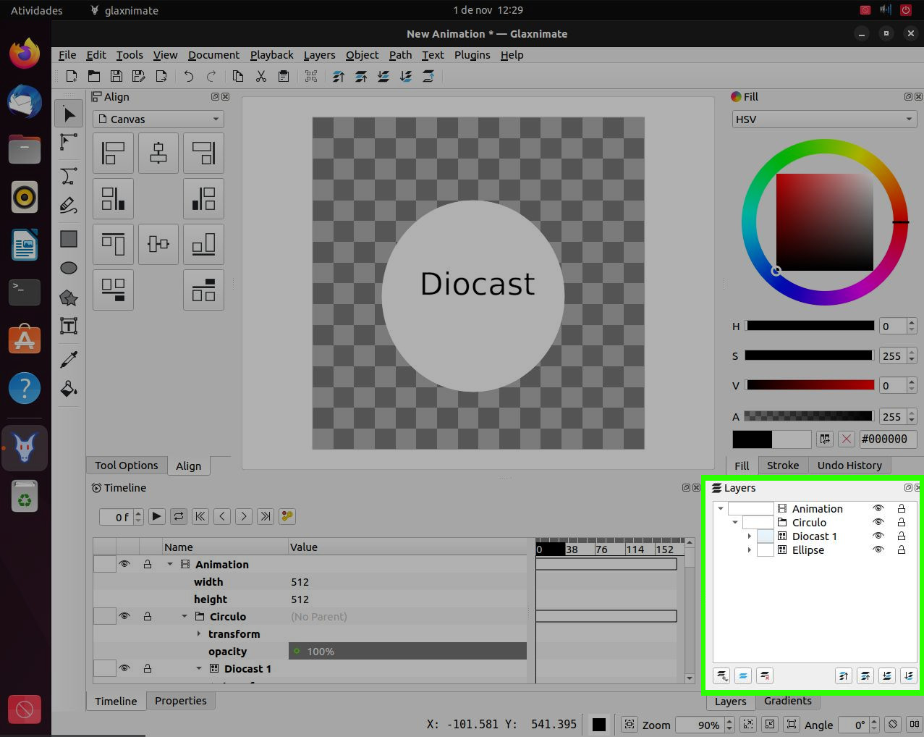Hide the Diocast 1 layer
The height and width of the screenshot is (737, 924).
[878, 536]
